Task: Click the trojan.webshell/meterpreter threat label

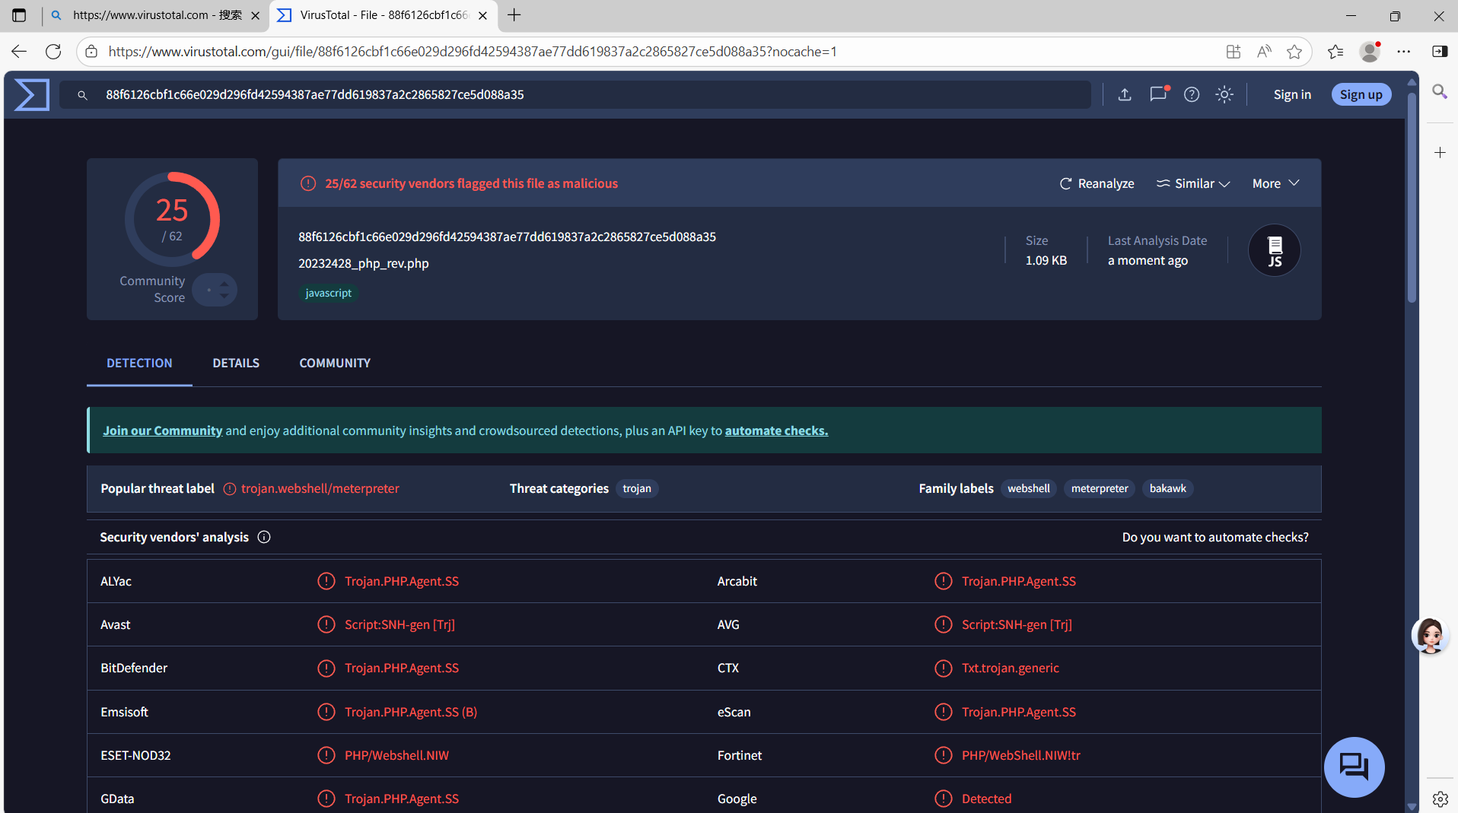Action: [x=320, y=488]
